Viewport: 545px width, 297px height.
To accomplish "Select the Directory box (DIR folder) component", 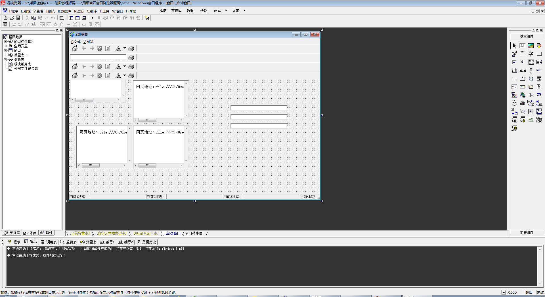I will point(531,87).
